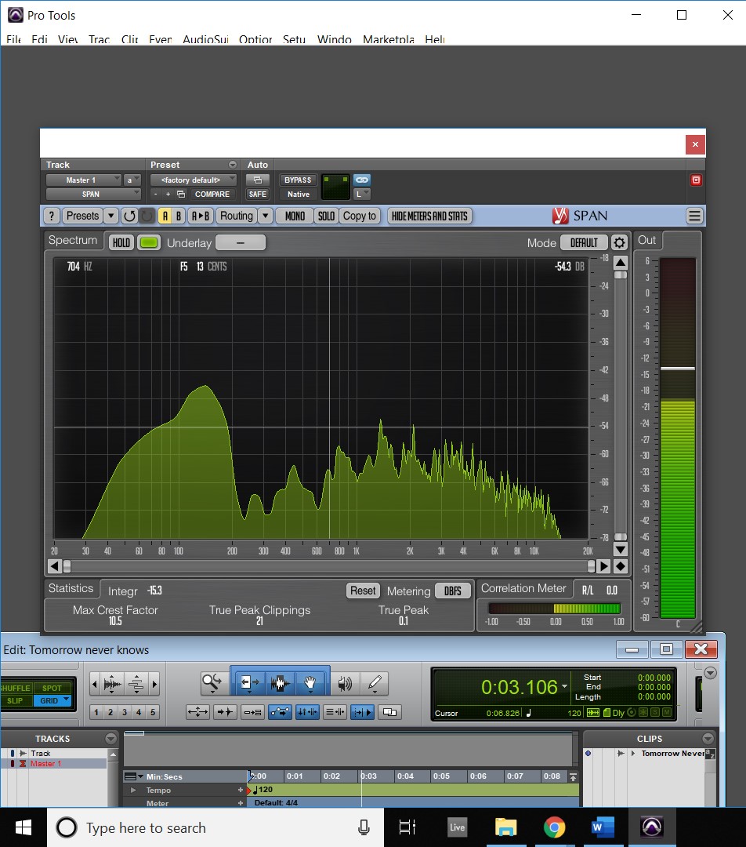Open the Setup menu
This screenshot has width=746, height=847.
[x=294, y=39]
